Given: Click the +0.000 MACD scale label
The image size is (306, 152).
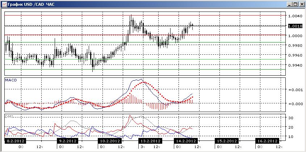Looking at the screenshot, I should [x=295, y=103].
